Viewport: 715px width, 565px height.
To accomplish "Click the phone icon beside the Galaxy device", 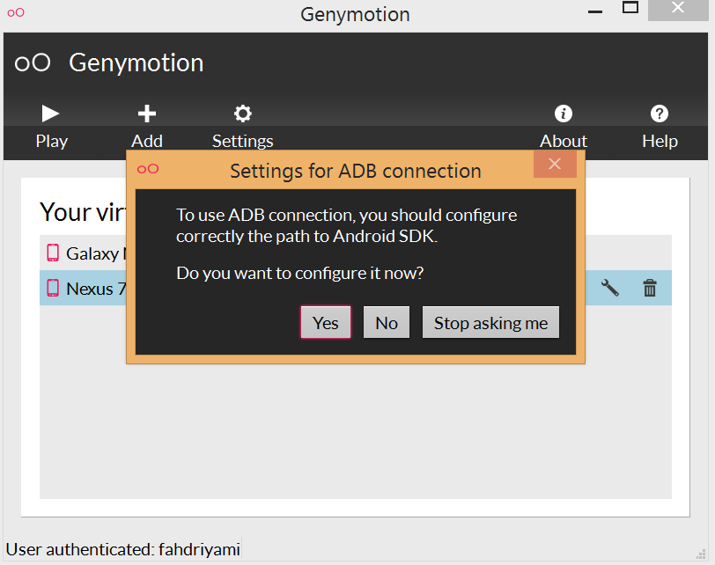I will click(x=53, y=253).
